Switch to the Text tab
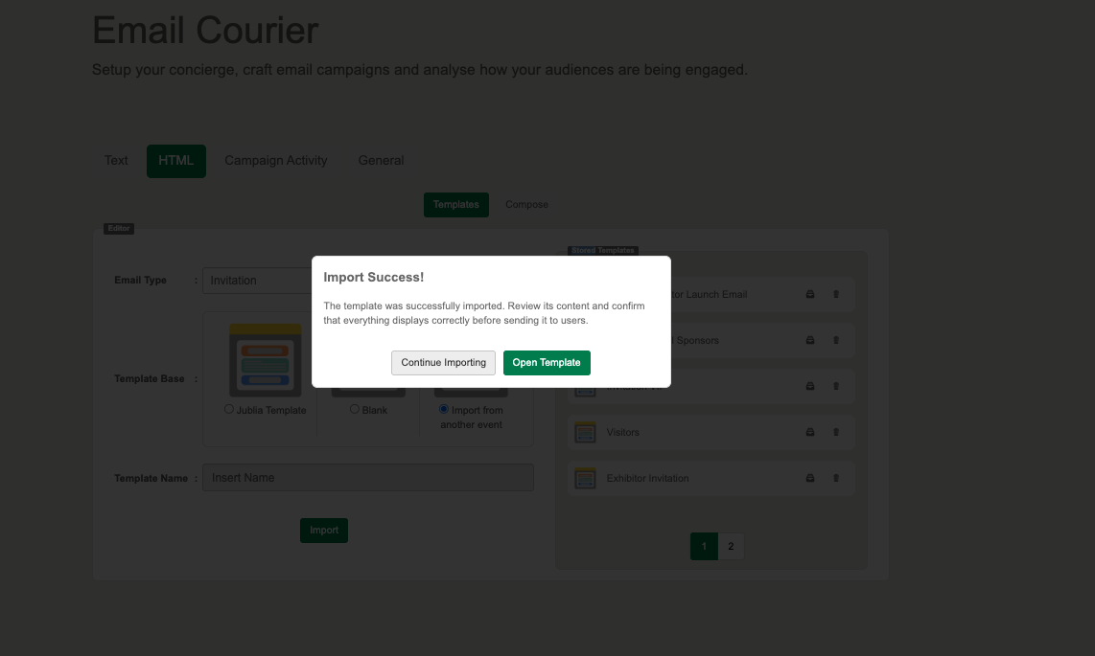This screenshot has width=1095, height=656. [x=116, y=160]
